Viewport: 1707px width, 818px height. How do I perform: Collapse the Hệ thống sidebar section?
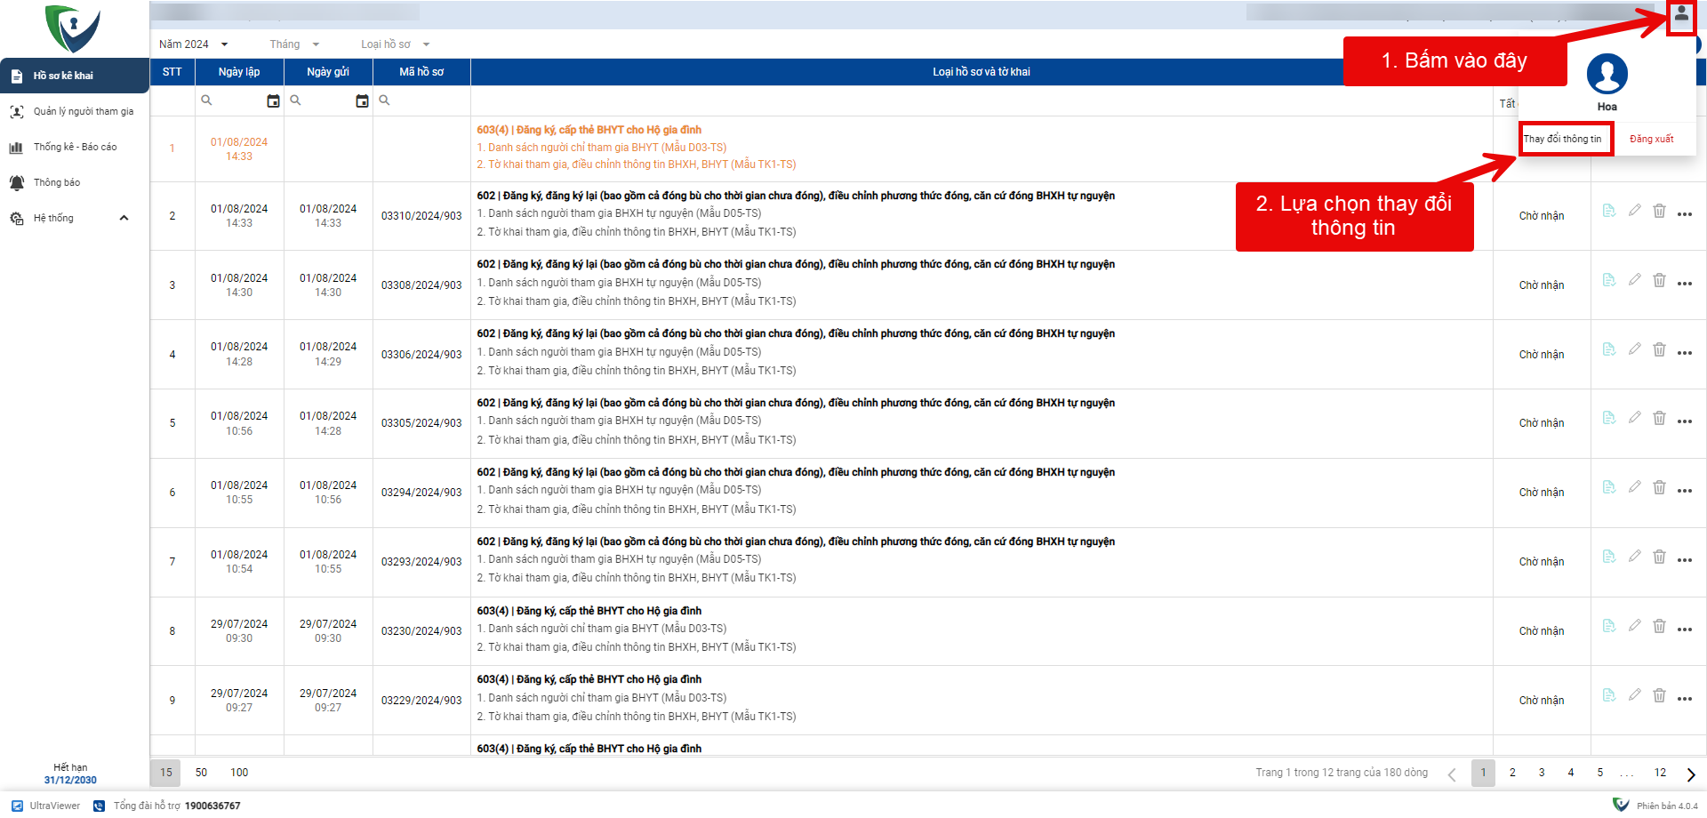(x=124, y=218)
